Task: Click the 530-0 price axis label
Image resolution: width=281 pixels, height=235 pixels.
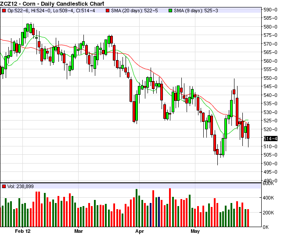Action: pos(270,112)
